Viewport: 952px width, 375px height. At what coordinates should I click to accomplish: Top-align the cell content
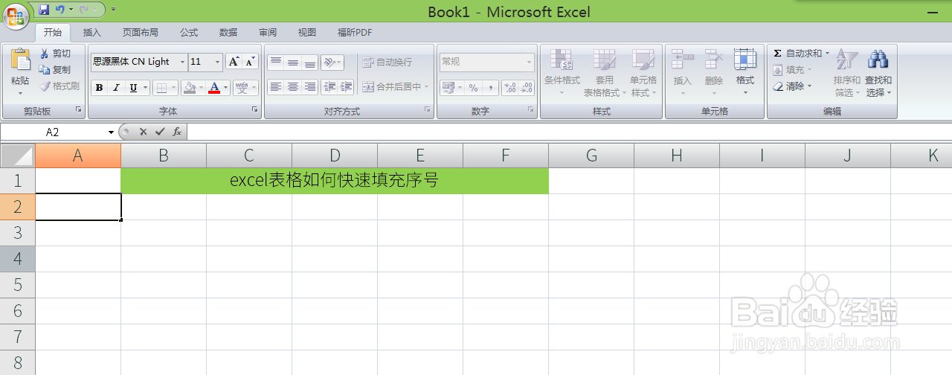(275, 62)
